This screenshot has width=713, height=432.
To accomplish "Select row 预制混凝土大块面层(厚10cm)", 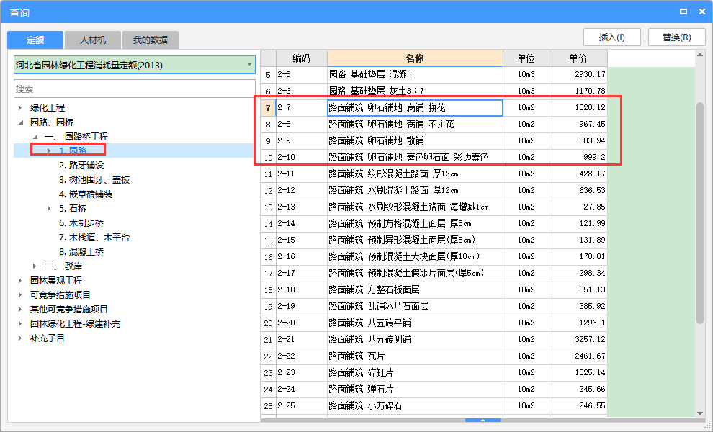I will pos(434,256).
